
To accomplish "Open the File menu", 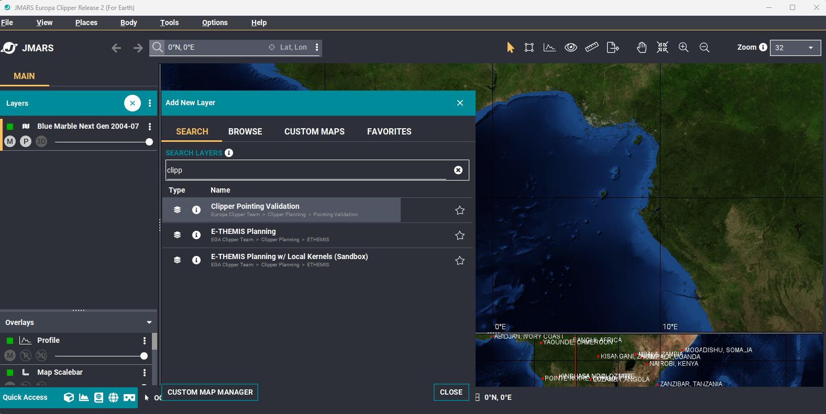I will coord(7,23).
